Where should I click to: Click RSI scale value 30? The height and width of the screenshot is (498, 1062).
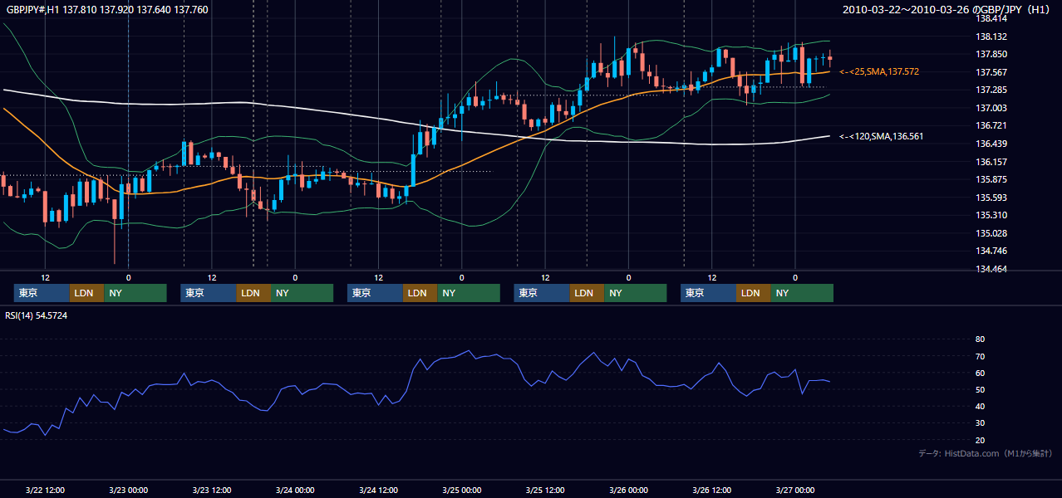pos(980,422)
